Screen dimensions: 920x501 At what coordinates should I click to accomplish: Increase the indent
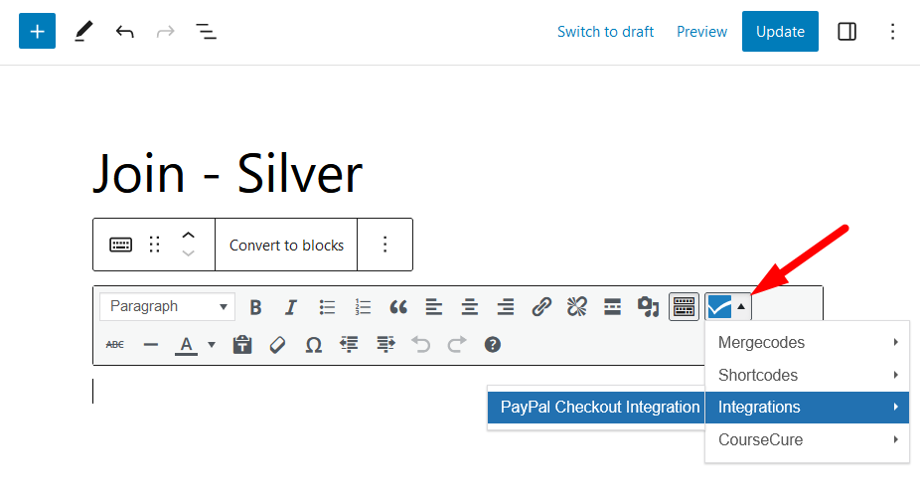pos(385,345)
